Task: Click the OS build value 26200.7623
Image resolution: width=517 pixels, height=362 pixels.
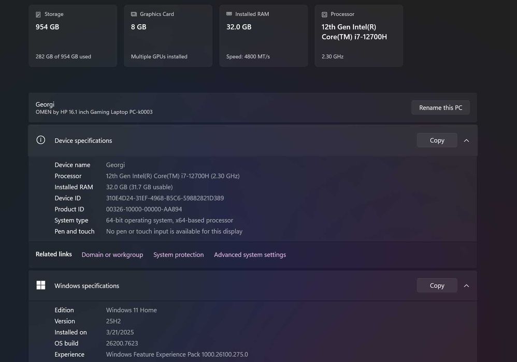Action: pyautogui.click(x=122, y=343)
